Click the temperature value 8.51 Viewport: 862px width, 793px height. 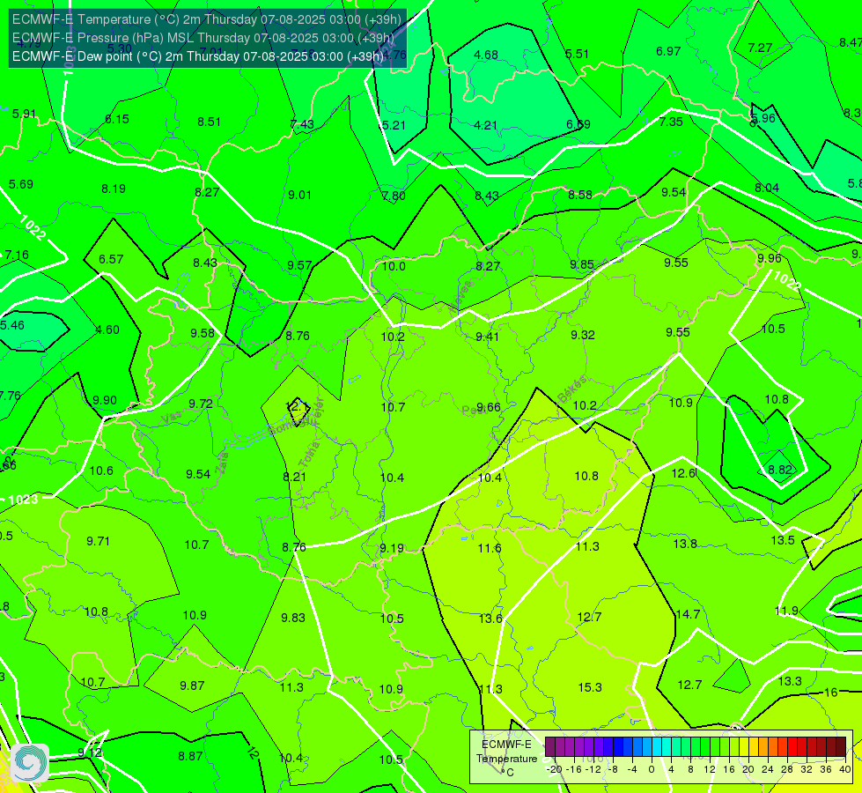click(209, 122)
